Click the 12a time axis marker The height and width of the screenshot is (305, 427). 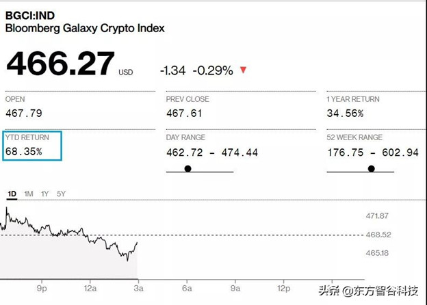coord(90,289)
